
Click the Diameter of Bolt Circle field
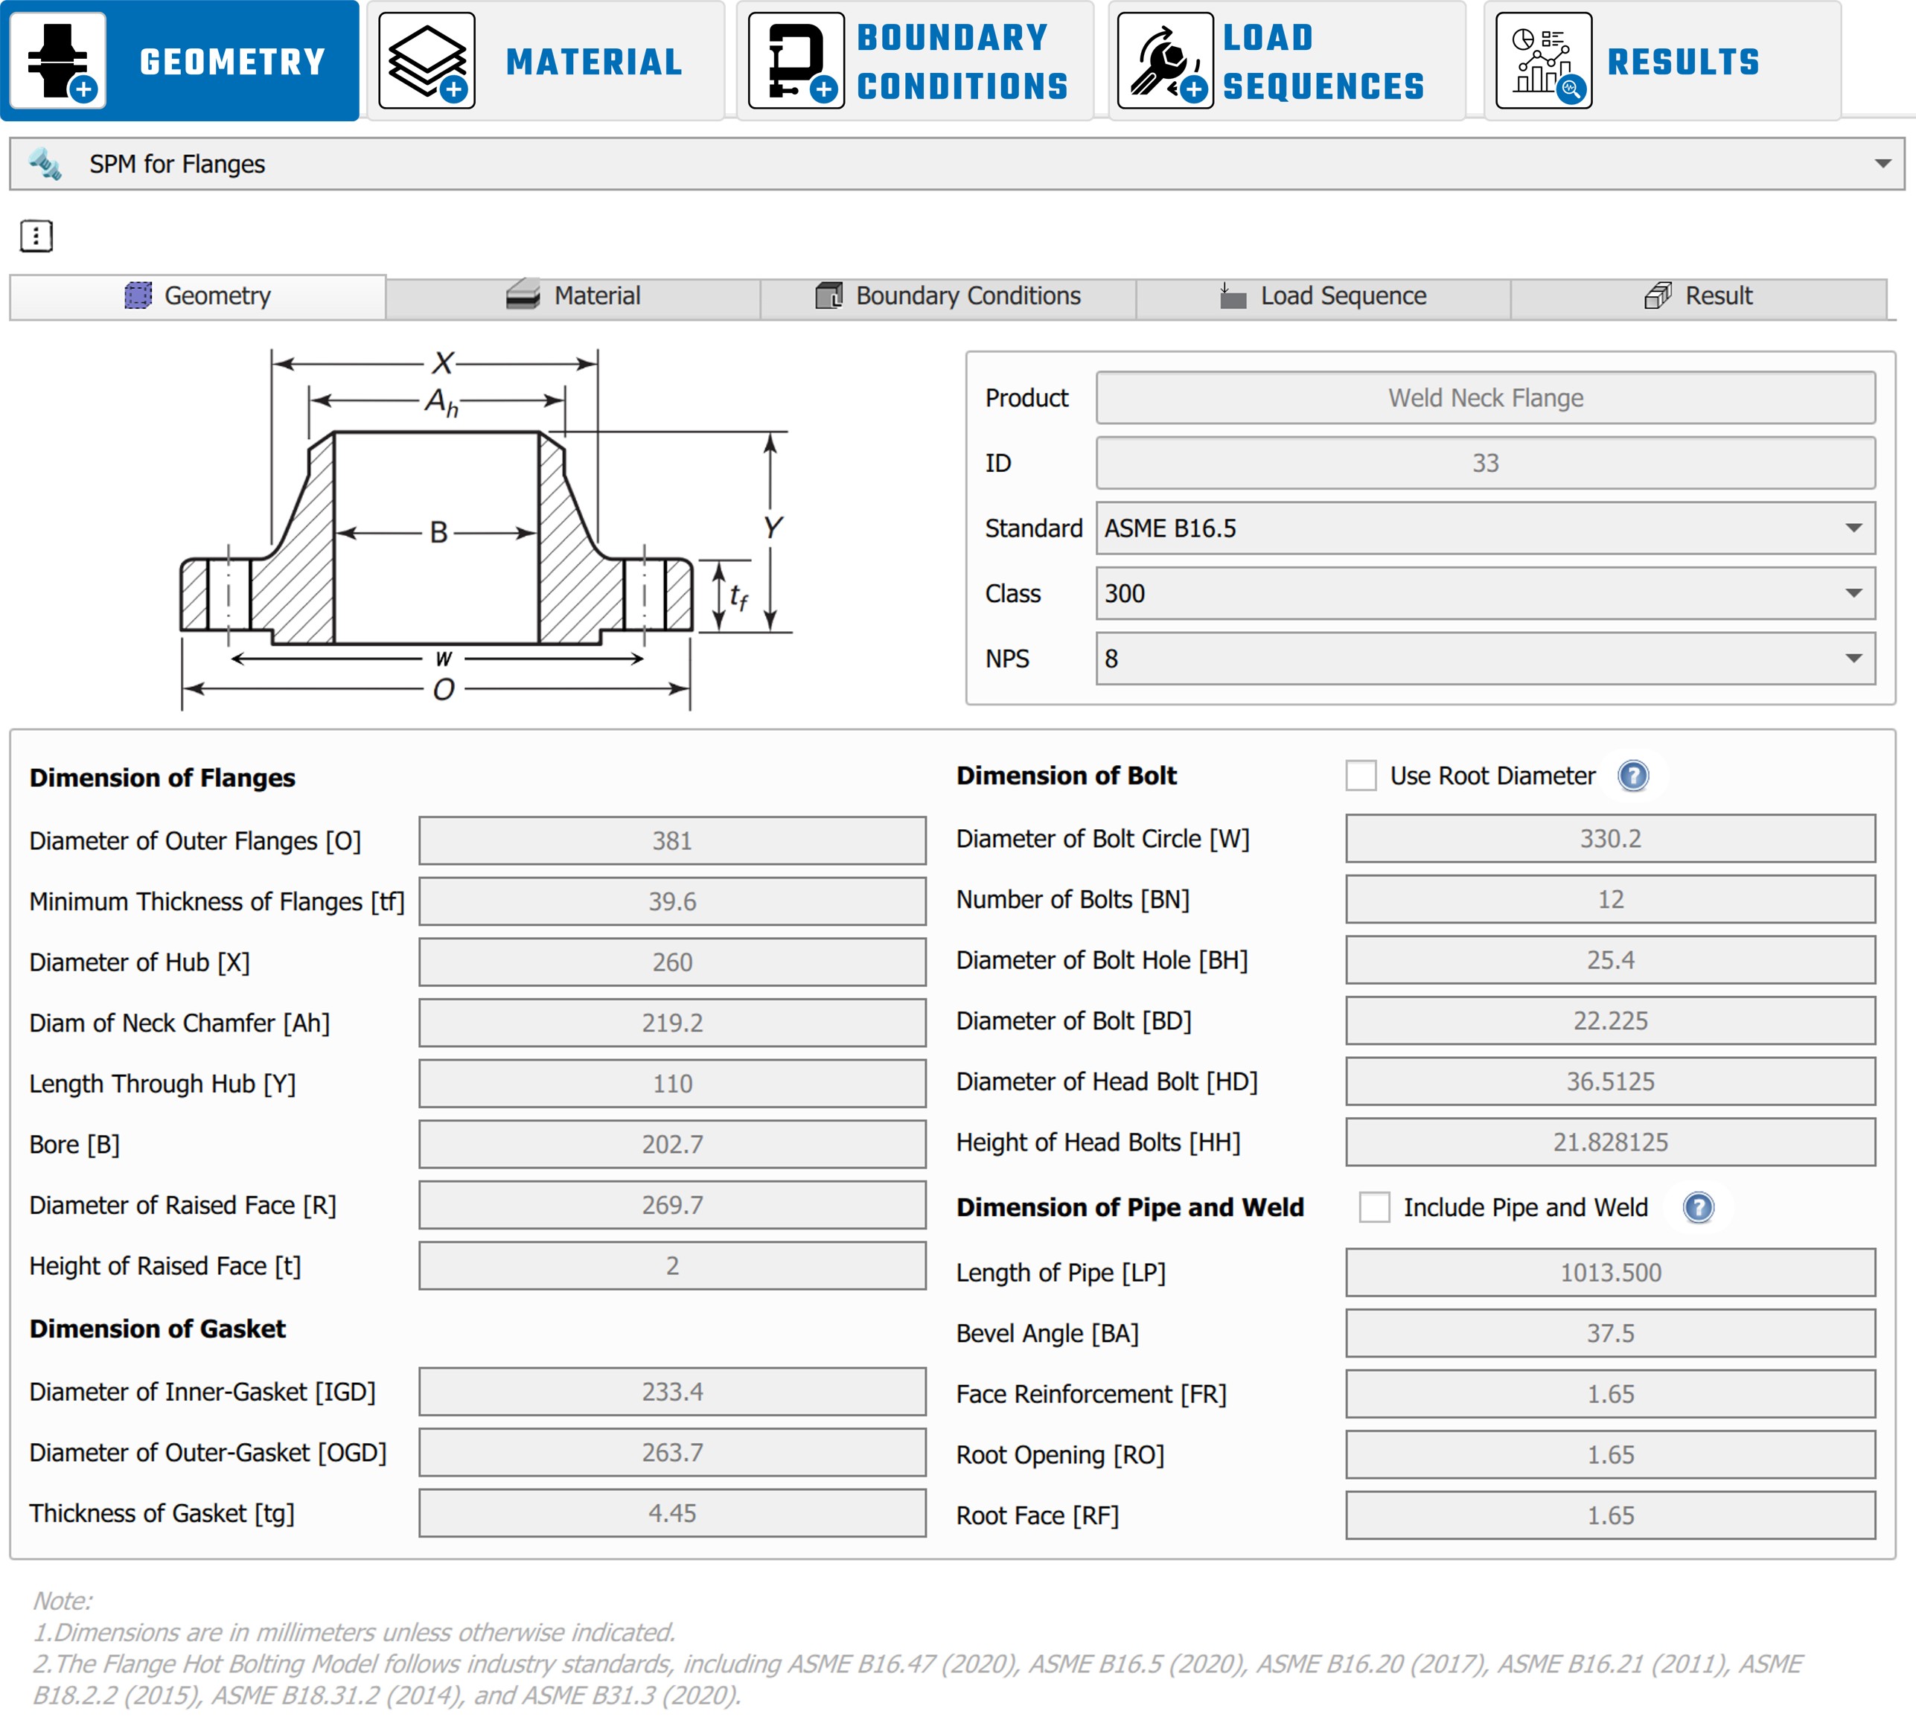tap(1609, 839)
